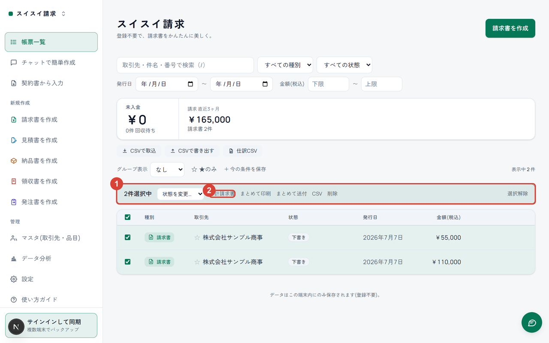Open the すべての状態 dropdown
549x343 pixels.
[x=344, y=65]
